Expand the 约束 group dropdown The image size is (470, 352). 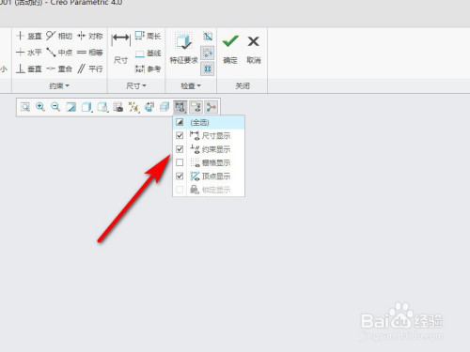[59, 85]
